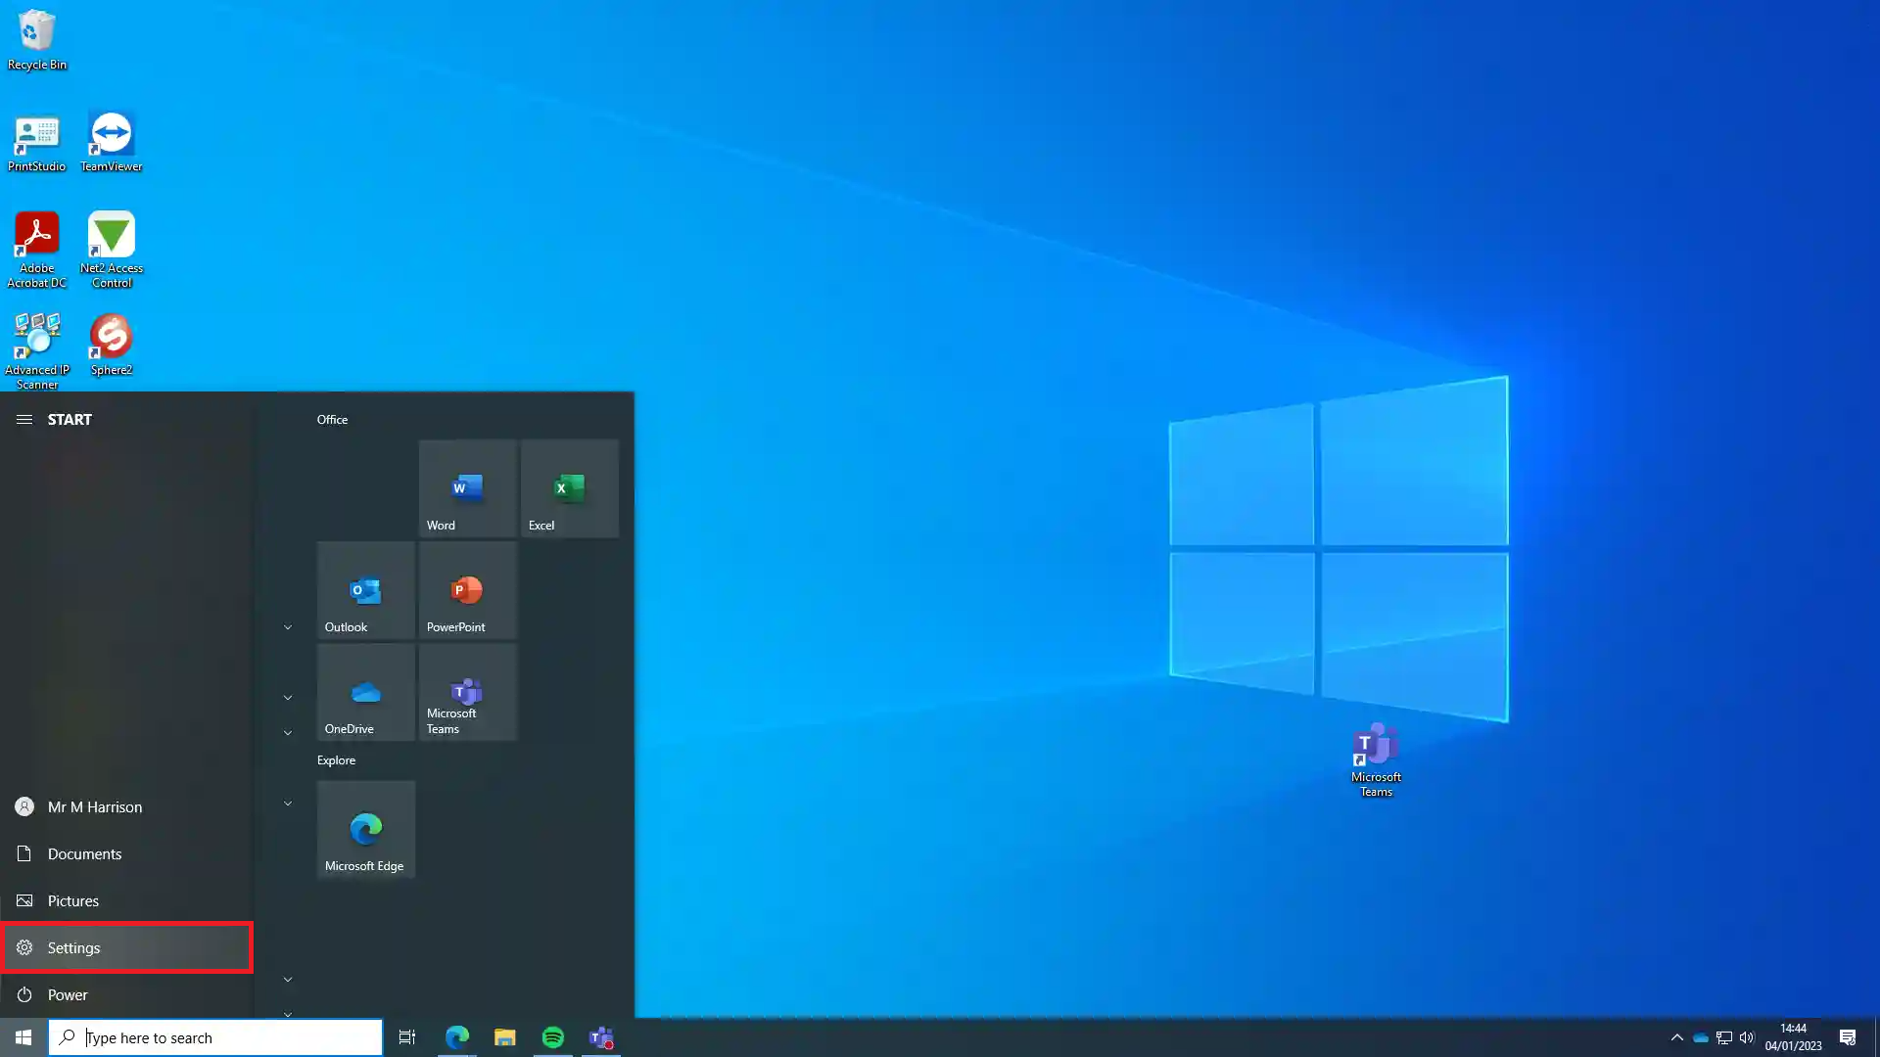Expand the hidden icons chevron in system tray
The height and width of the screenshot is (1057, 1880).
coord(1676,1037)
